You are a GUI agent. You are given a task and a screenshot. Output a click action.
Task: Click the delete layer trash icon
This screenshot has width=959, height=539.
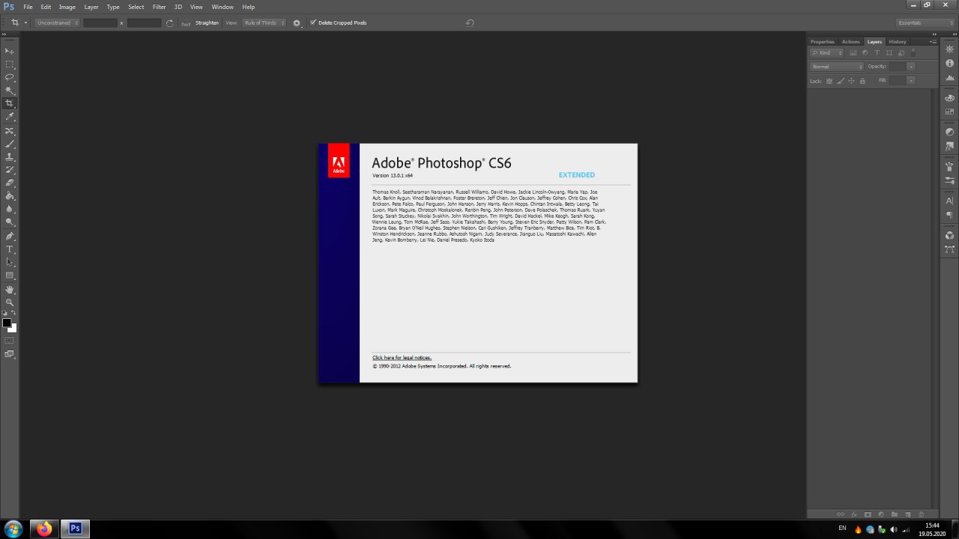(x=921, y=514)
